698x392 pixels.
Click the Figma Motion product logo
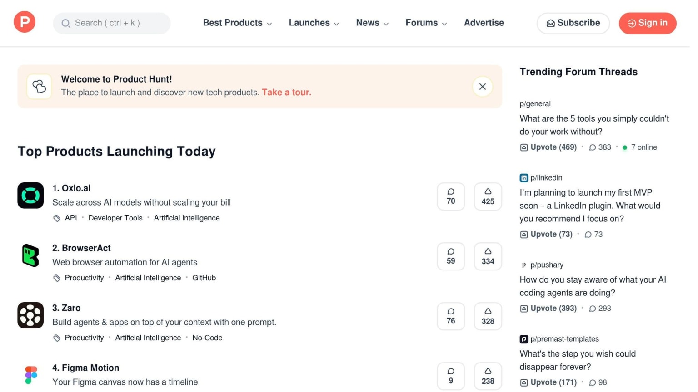[30, 375]
